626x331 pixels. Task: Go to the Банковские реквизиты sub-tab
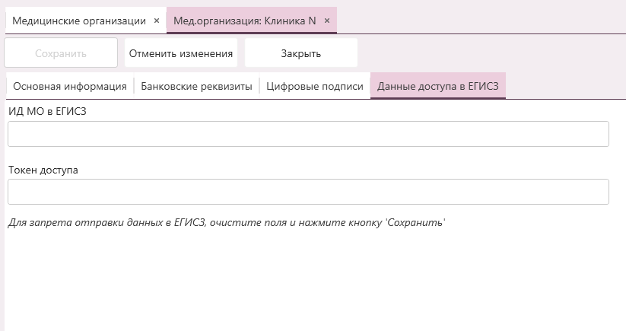(x=196, y=86)
